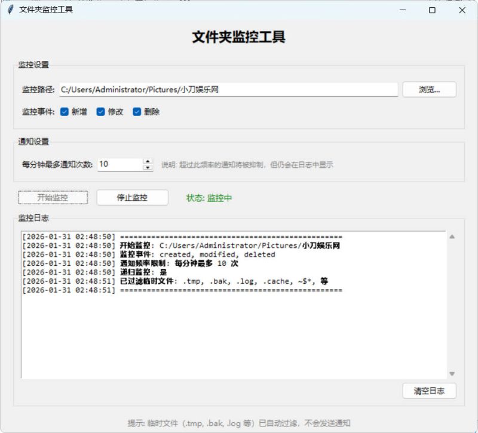Clear the log using 清空日志
Image resolution: width=478 pixels, height=433 pixels.
tap(430, 391)
